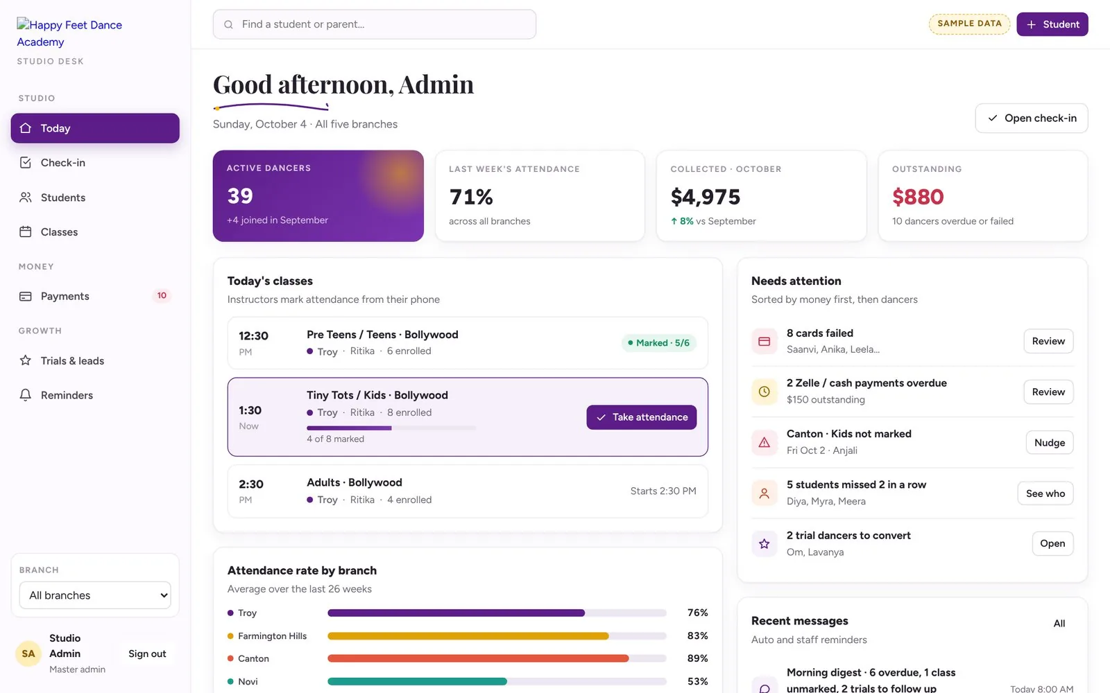The image size is (1110, 693).
Task: Click the Trials & leads star icon
Action: tap(26, 360)
